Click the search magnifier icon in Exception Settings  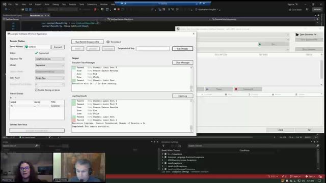(x=318, y=146)
